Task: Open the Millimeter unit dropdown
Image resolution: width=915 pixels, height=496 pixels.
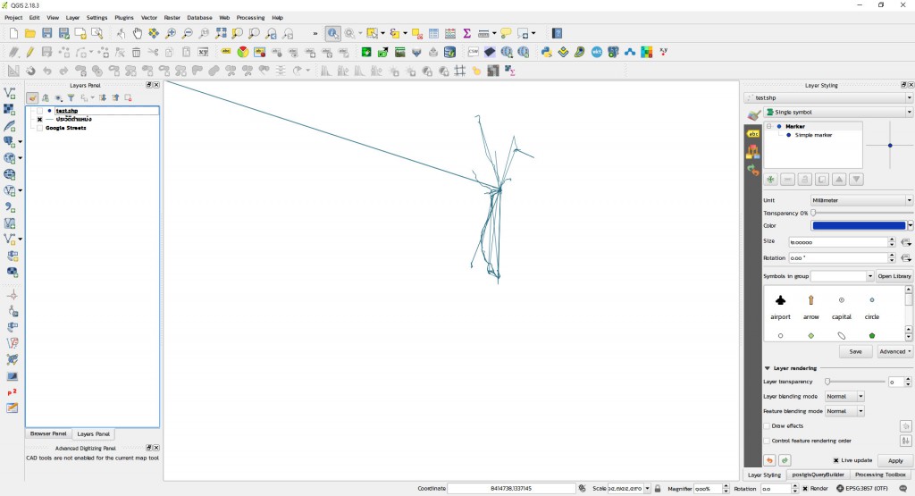Action: click(860, 200)
